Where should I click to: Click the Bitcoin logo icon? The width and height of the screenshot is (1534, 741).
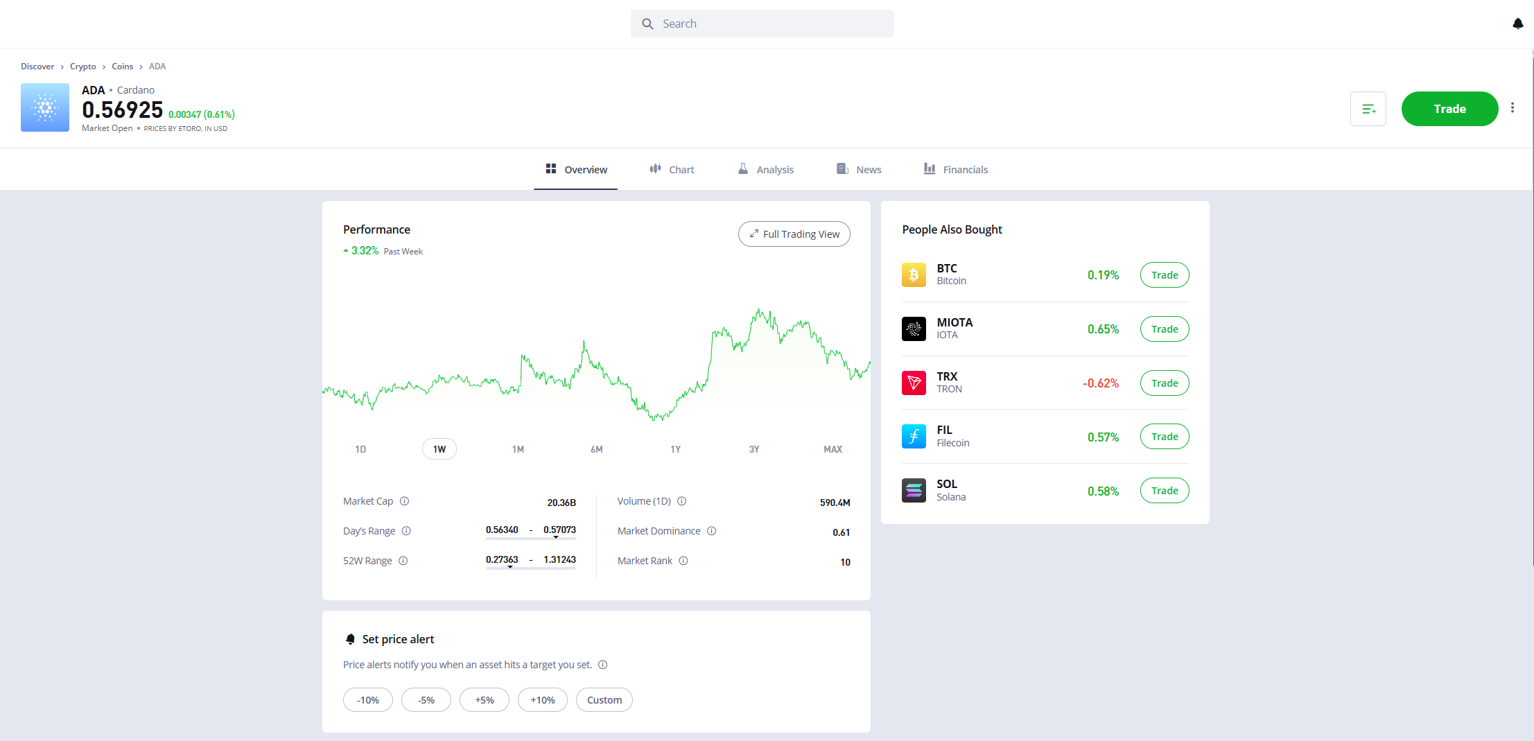(x=914, y=275)
